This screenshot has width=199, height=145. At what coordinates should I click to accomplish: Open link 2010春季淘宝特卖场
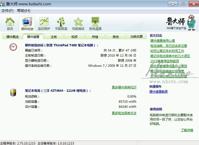165,61
